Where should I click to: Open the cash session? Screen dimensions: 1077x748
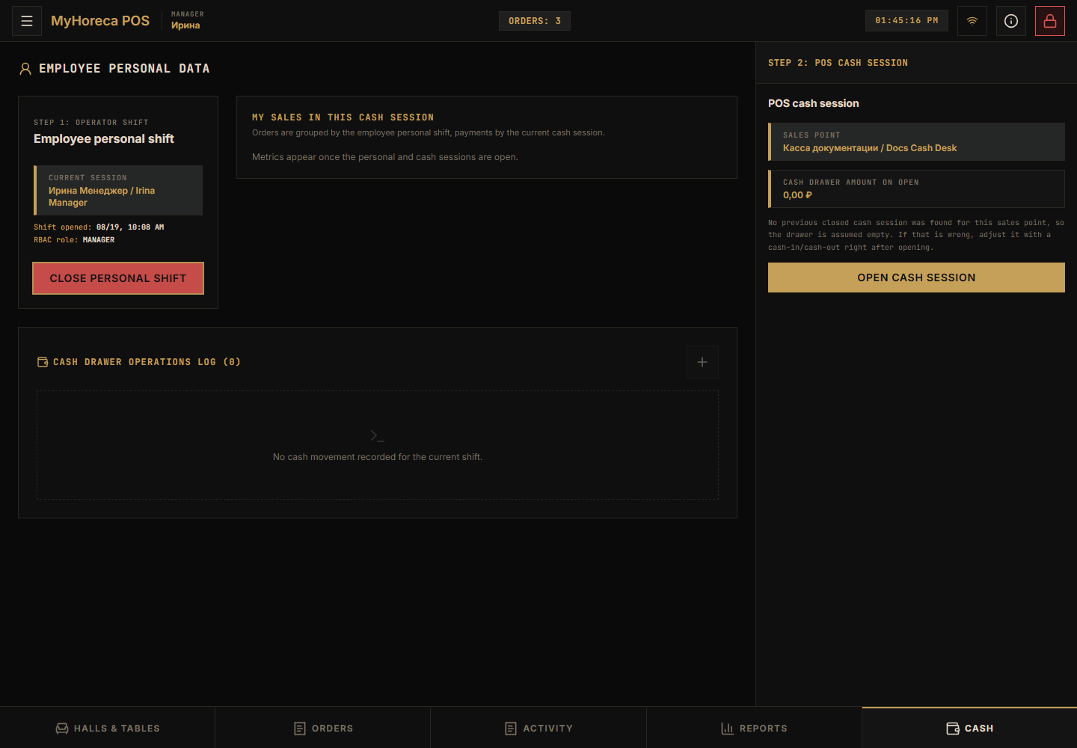[916, 278]
